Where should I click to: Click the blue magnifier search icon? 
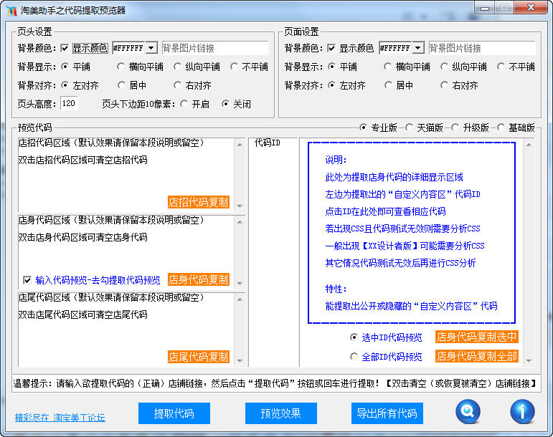coord(468,412)
